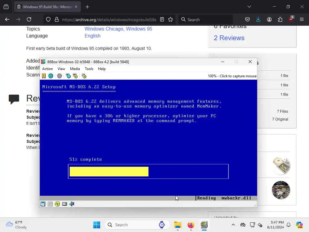Open Firefox downloads panel
The width and height of the screenshot is (309, 232).
click(258, 20)
